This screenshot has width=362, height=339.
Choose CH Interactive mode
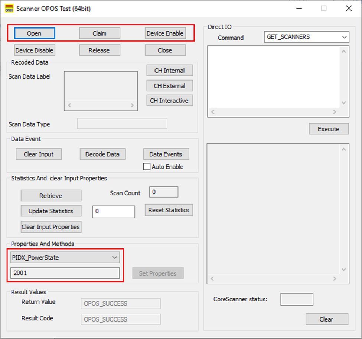click(169, 101)
